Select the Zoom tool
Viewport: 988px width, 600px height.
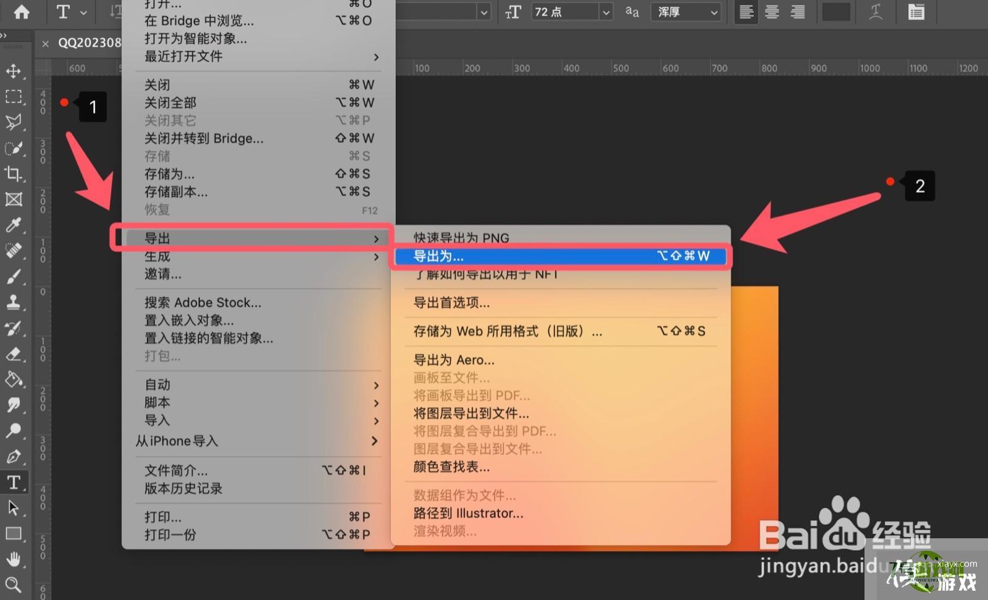tap(14, 584)
